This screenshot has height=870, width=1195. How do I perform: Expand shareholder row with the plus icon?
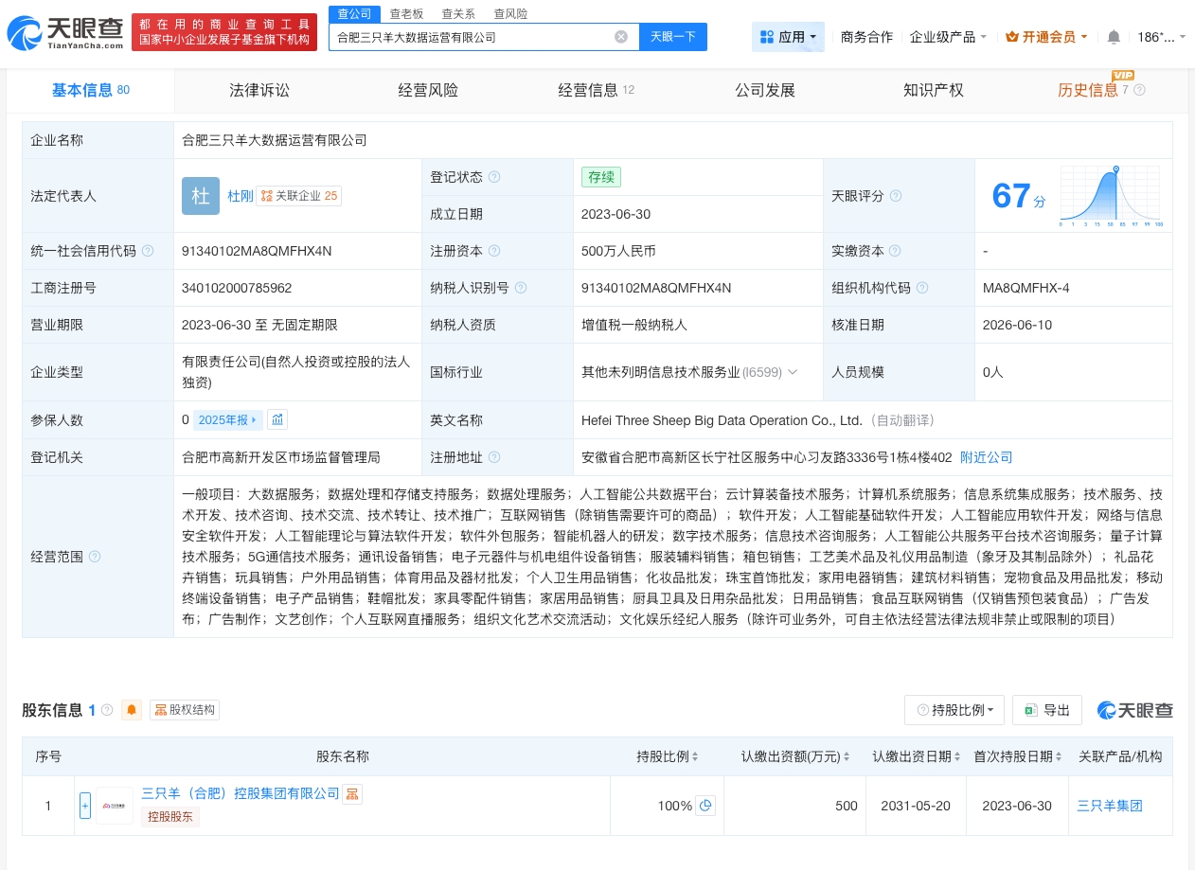(x=85, y=806)
